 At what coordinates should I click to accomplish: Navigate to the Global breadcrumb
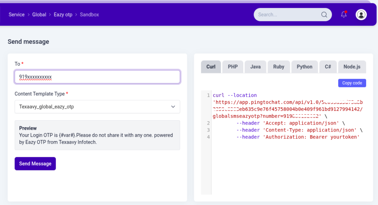(39, 15)
